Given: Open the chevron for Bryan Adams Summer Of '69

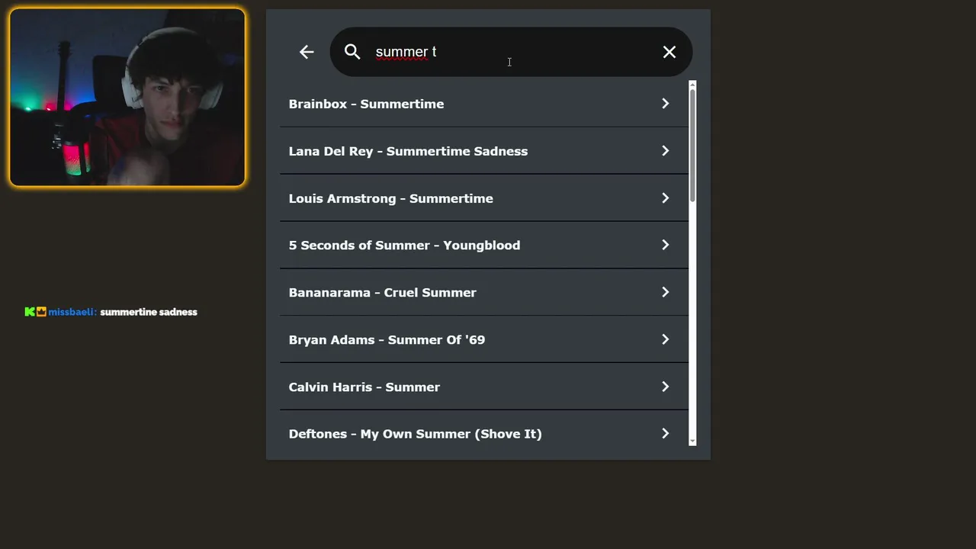Looking at the screenshot, I should tap(665, 339).
